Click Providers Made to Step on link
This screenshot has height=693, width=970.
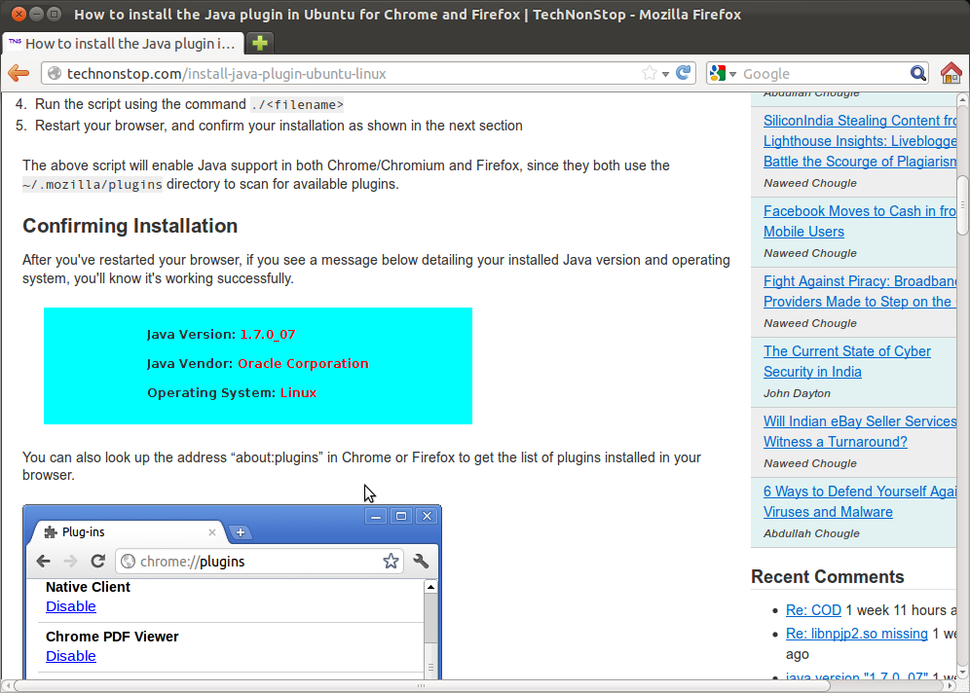[x=860, y=302]
